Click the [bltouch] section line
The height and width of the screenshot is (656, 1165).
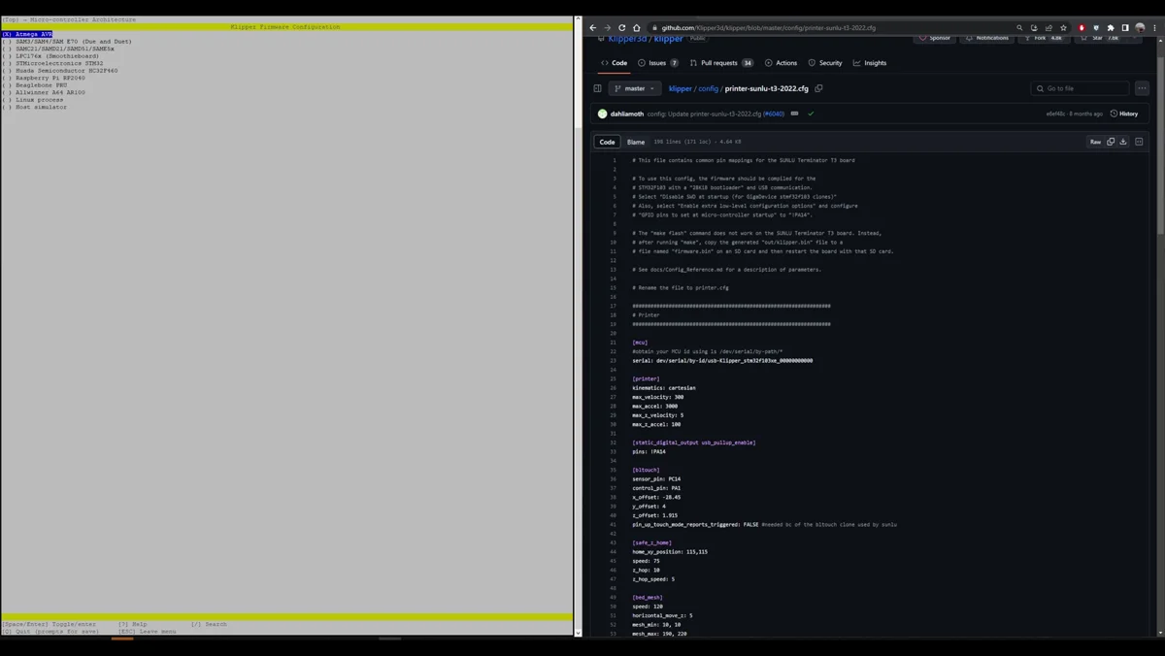pos(646,470)
